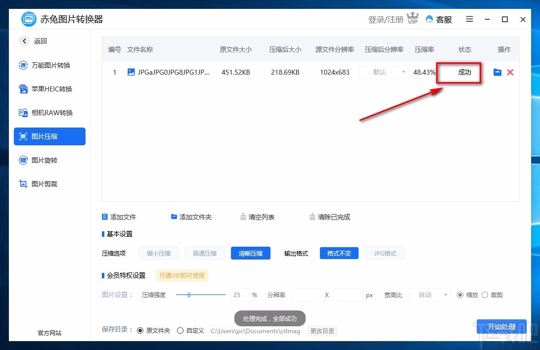
Task: Switch to 相机RAW转换 mode
Action: tap(49, 113)
